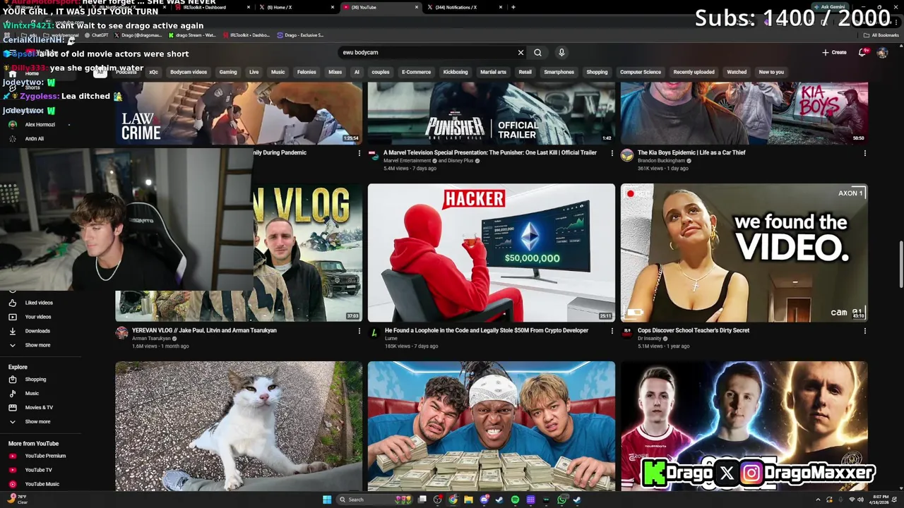Viewport: 904px width, 508px height.
Task: Start voice search with microphone icon
Action: tap(561, 52)
